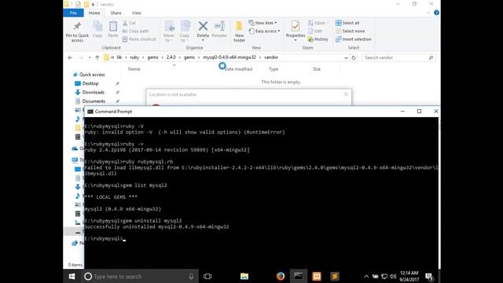
Task: Click the Explorer help icon
Action: tap(436, 13)
